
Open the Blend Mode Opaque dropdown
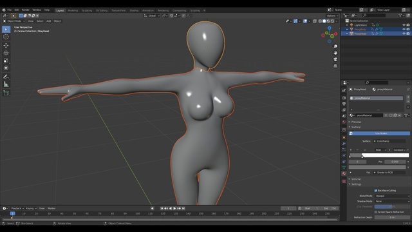392,196
